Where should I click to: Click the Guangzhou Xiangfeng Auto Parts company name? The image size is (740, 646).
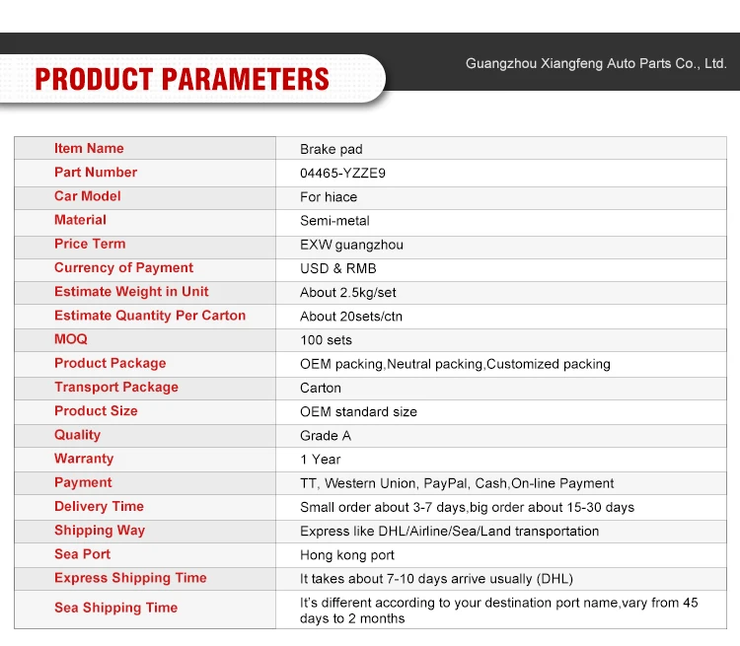click(x=596, y=64)
